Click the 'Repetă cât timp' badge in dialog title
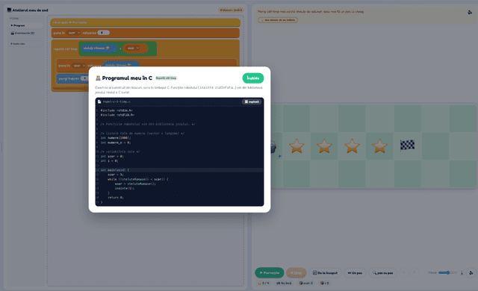This screenshot has width=478, height=291. [166, 78]
